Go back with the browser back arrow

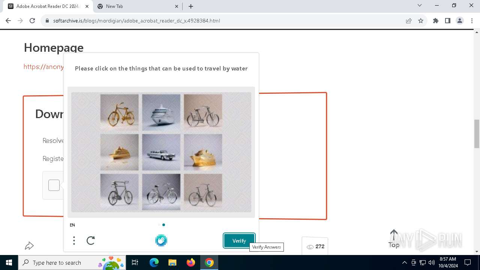(8, 21)
